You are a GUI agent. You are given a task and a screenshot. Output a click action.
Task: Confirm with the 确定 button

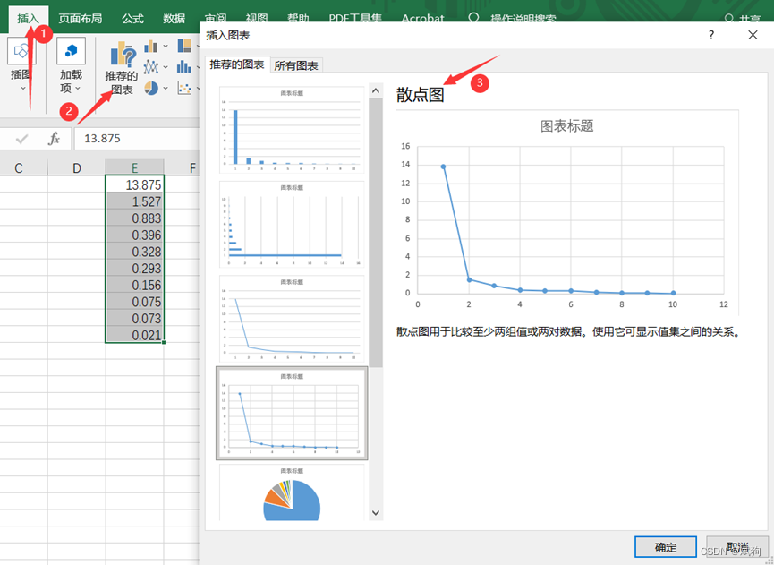665,547
